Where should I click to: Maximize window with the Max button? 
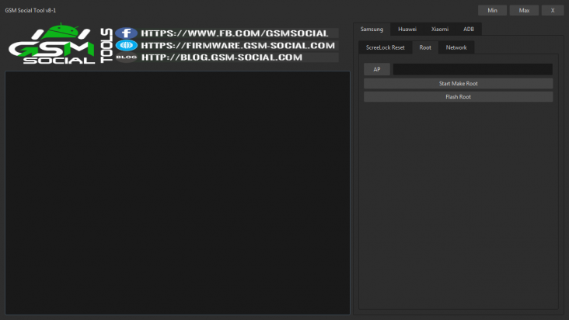click(524, 10)
